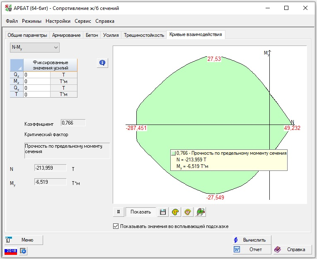Viewport: 317px width, 259px height.
Task: Click the Показать button
Action: coord(140,212)
